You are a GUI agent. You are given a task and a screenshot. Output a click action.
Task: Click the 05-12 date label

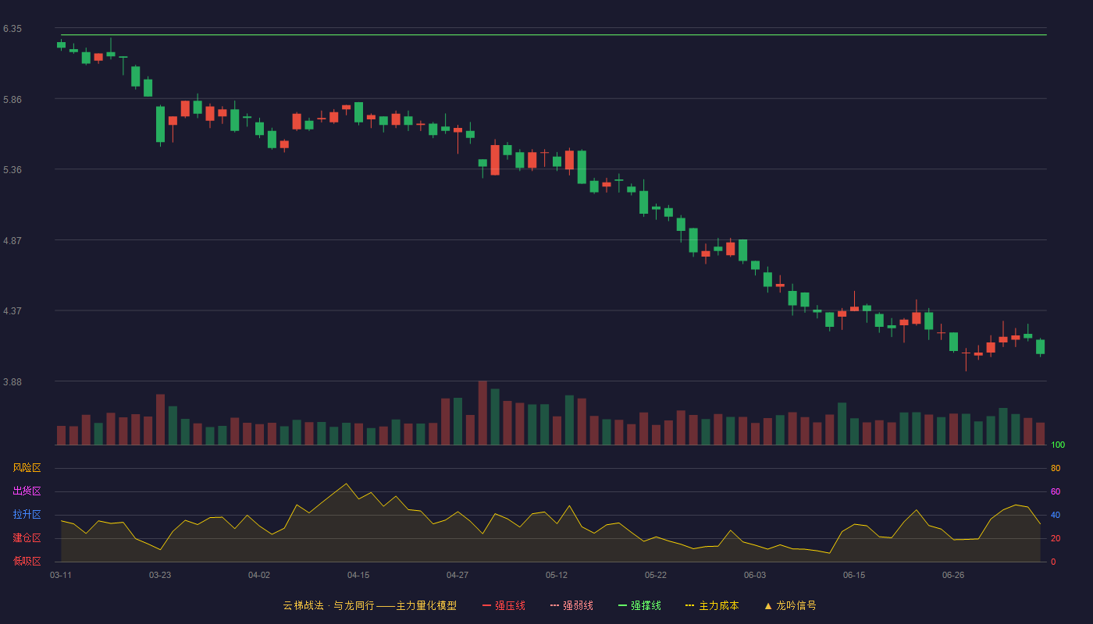(557, 575)
